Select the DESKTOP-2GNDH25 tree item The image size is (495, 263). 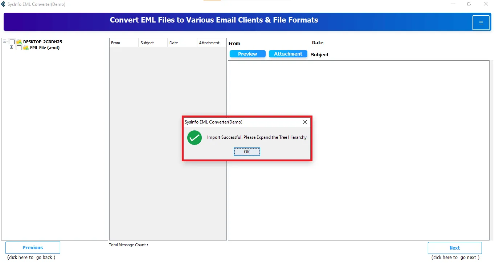pos(42,42)
